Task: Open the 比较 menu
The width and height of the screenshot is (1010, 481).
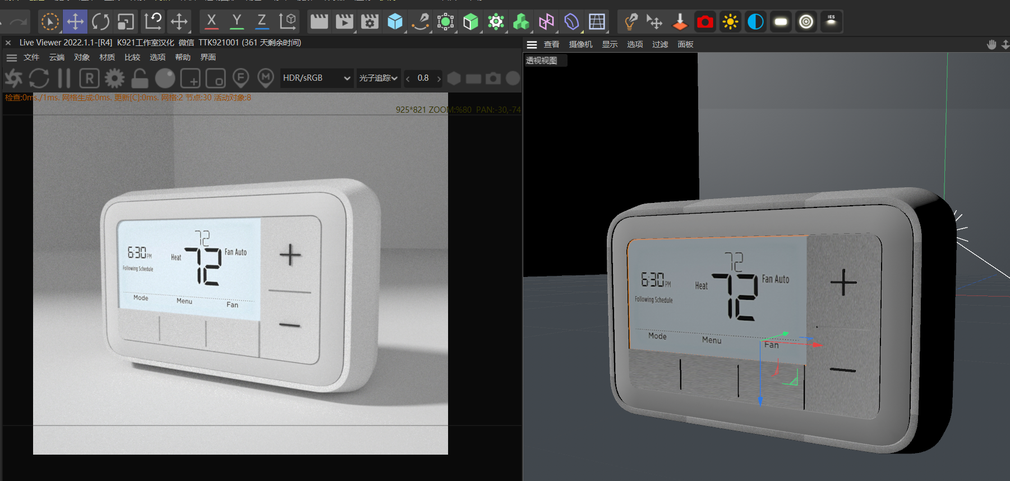Action: pos(132,57)
